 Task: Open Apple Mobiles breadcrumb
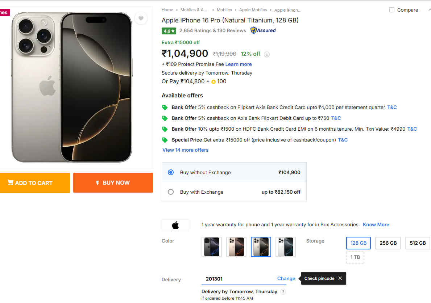(x=253, y=10)
